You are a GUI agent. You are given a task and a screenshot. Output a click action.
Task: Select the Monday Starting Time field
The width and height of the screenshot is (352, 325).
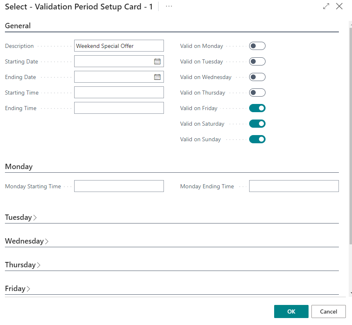click(119, 186)
